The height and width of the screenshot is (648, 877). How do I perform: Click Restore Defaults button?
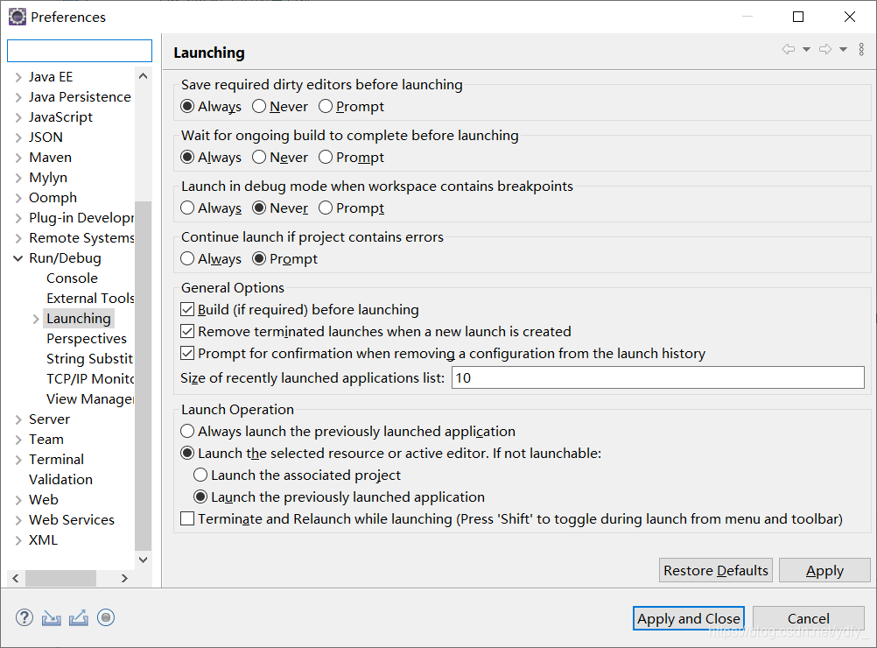(x=716, y=570)
